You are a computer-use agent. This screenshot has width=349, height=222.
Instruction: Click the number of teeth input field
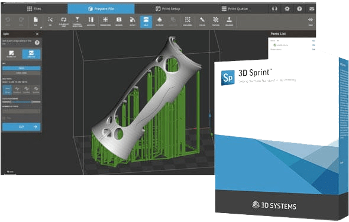(x=21, y=111)
